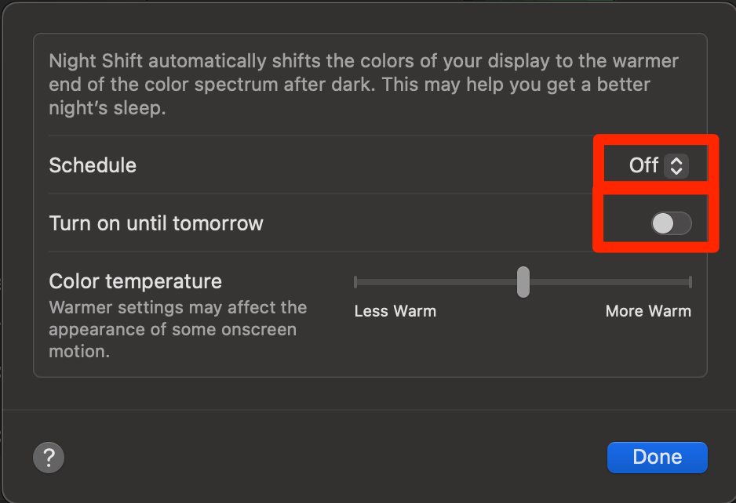Set slider track closer to More Warm

610,282
